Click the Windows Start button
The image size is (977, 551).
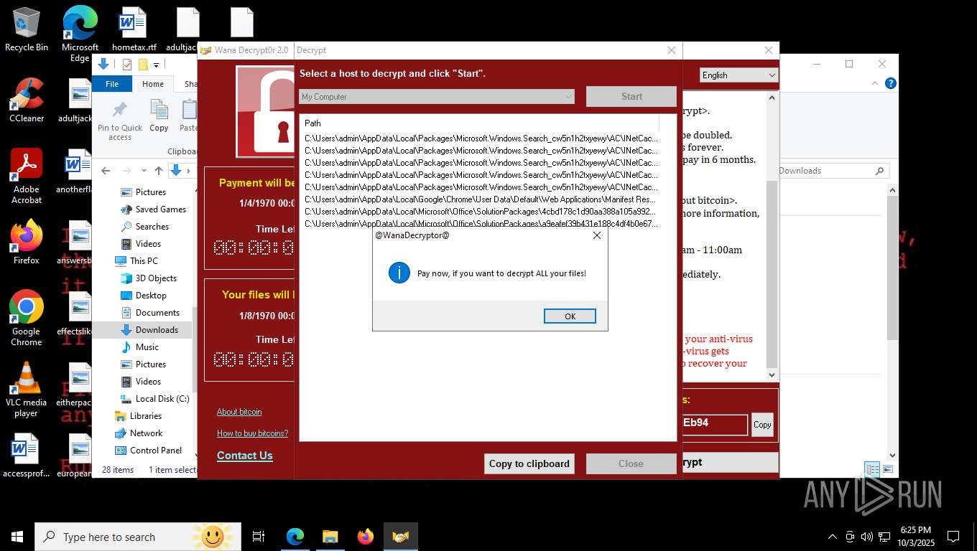(17, 537)
